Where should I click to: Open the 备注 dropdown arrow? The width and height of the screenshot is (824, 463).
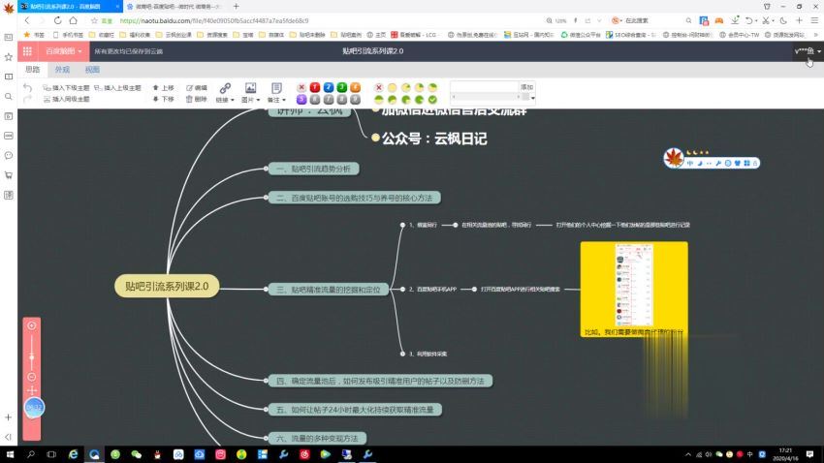pyautogui.click(x=284, y=100)
